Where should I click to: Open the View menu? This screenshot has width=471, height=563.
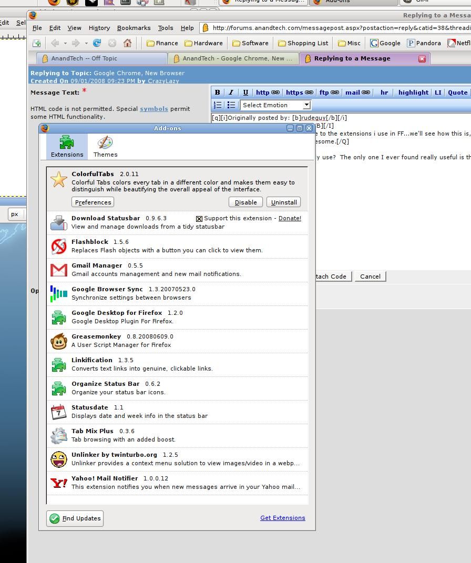pos(74,28)
